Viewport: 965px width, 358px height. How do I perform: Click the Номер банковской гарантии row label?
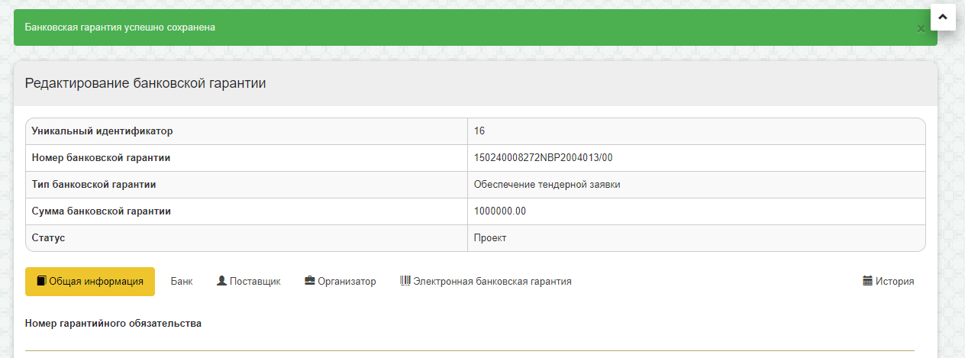point(101,158)
